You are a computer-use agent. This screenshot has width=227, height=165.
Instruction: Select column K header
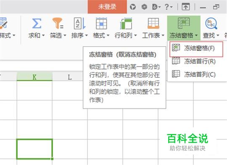point(34,77)
